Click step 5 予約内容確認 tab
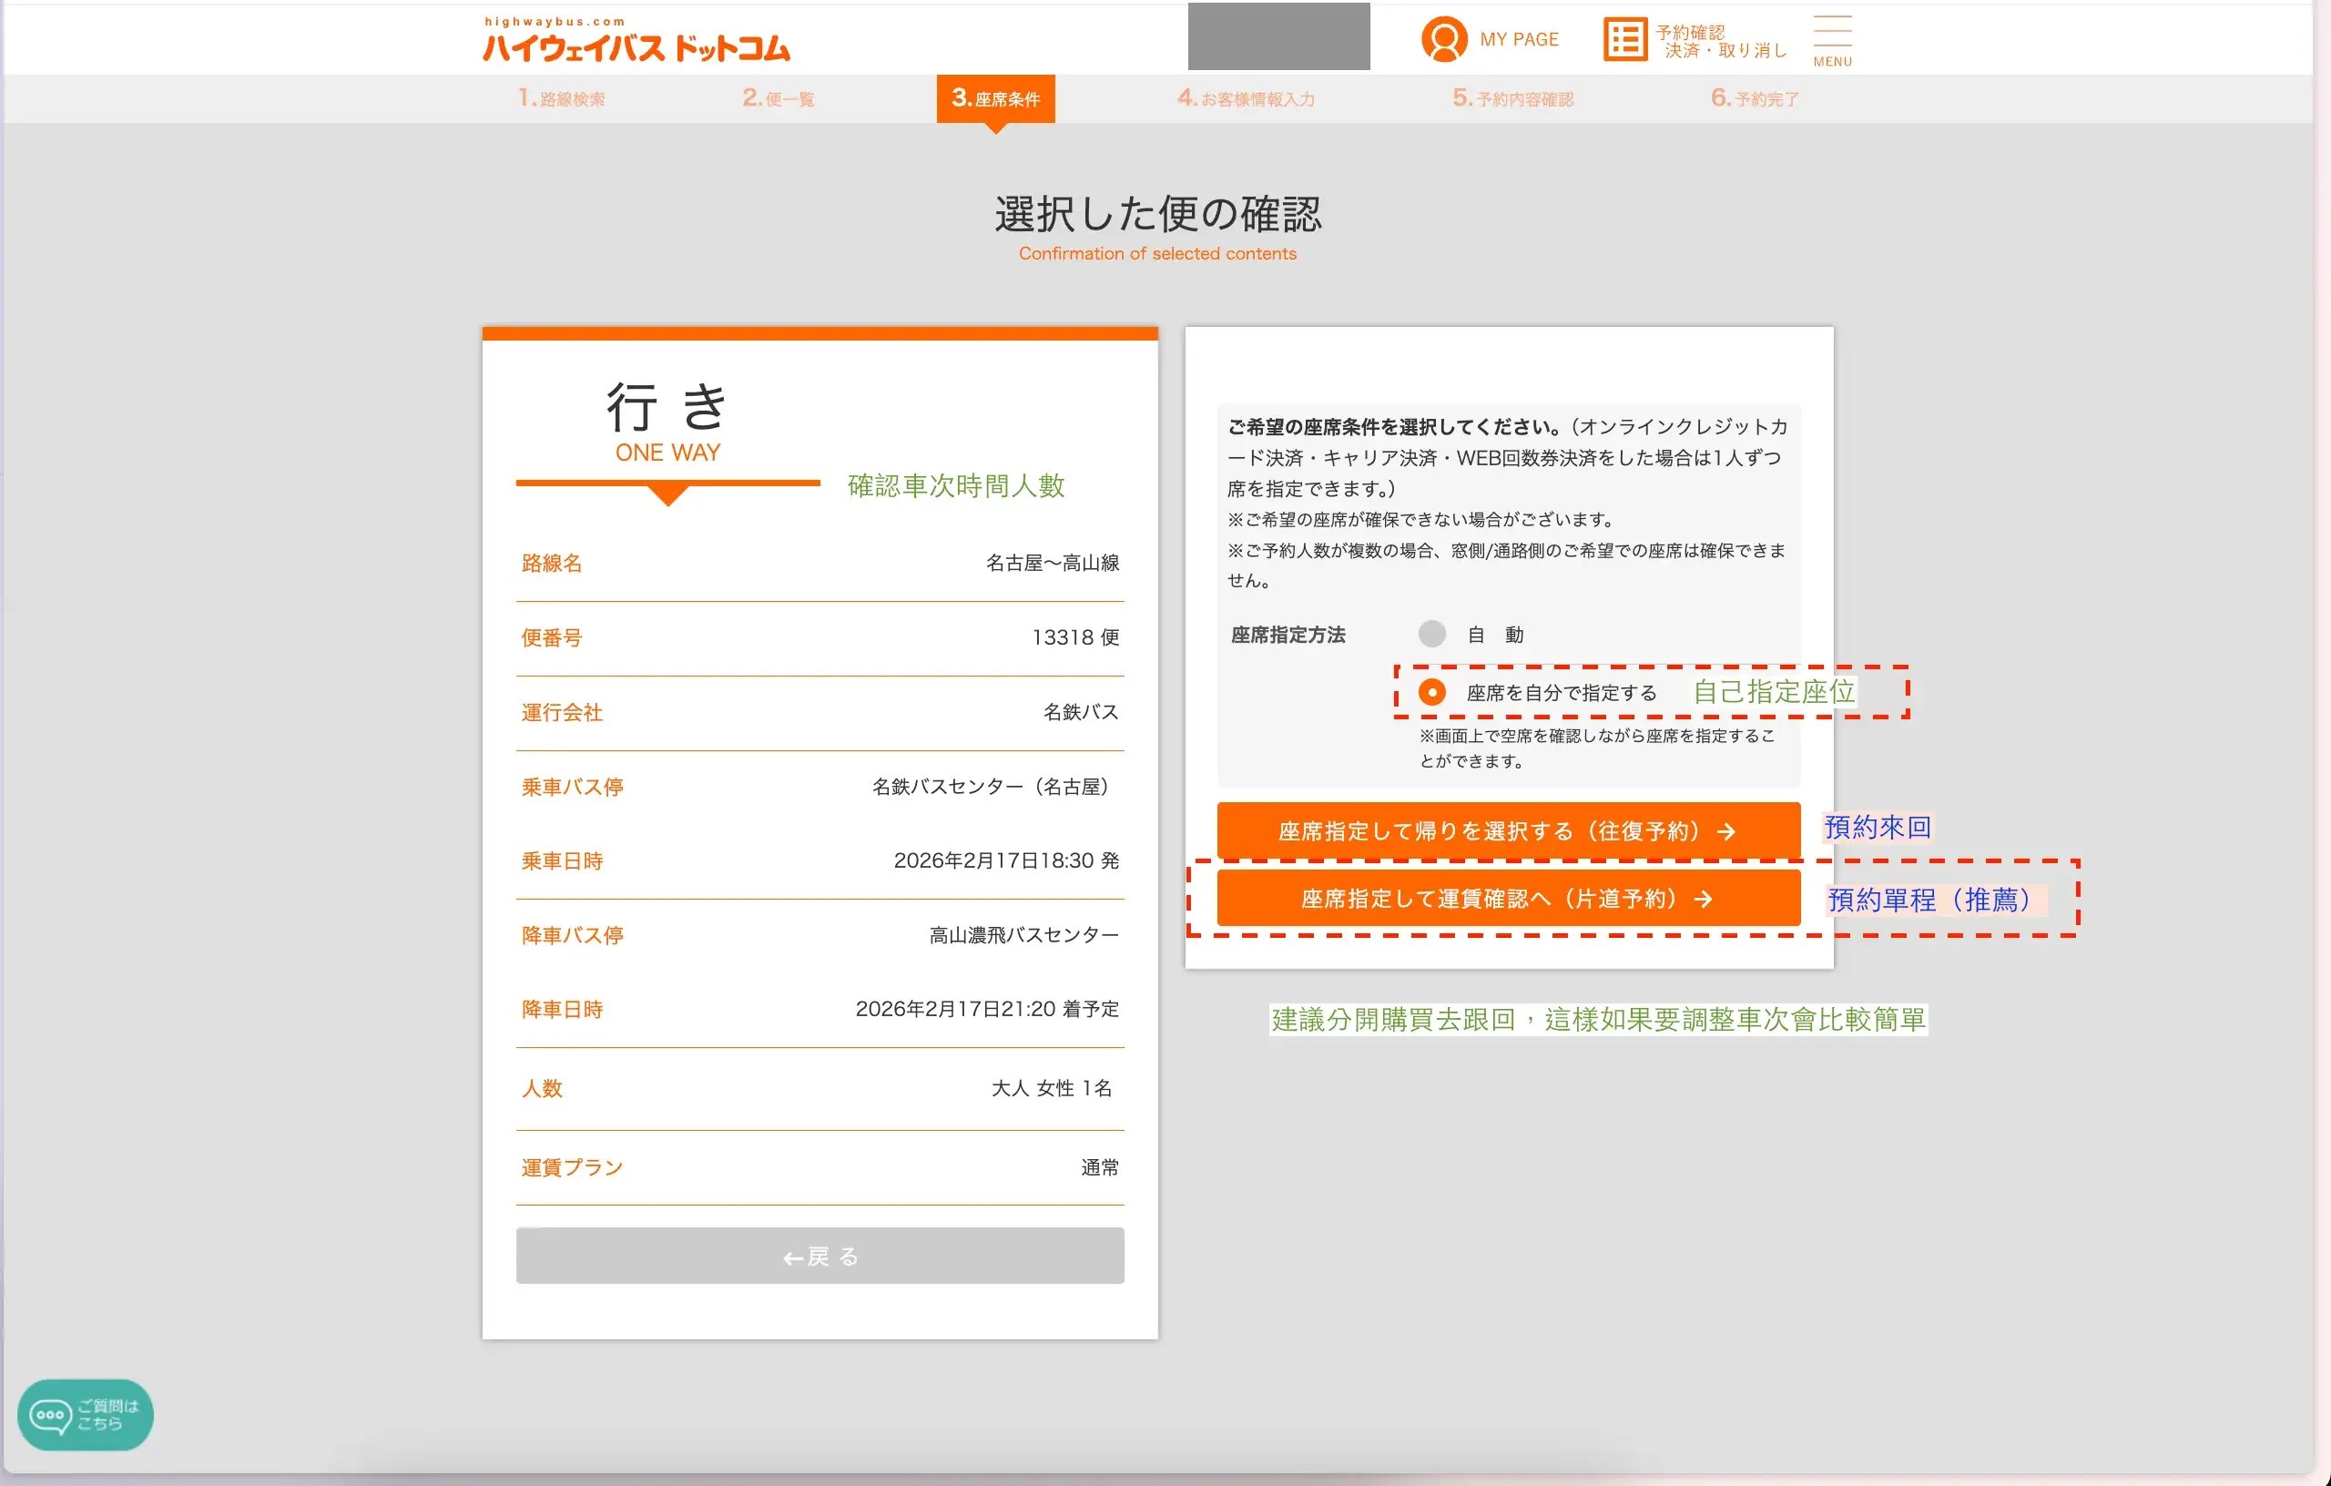 (1512, 98)
